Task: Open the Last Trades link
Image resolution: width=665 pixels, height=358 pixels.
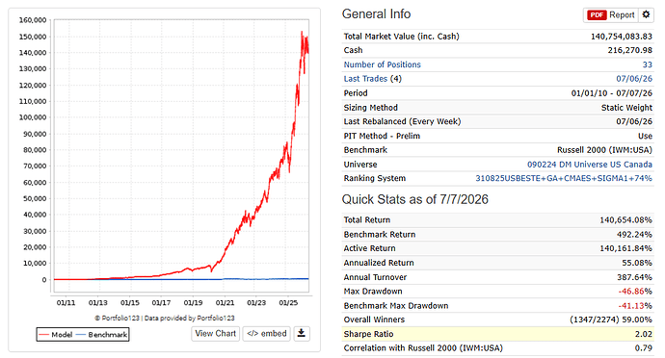Action: coord(365,79)
